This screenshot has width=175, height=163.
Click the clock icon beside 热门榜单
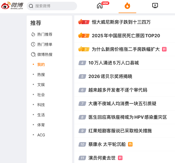coord(33,44)
